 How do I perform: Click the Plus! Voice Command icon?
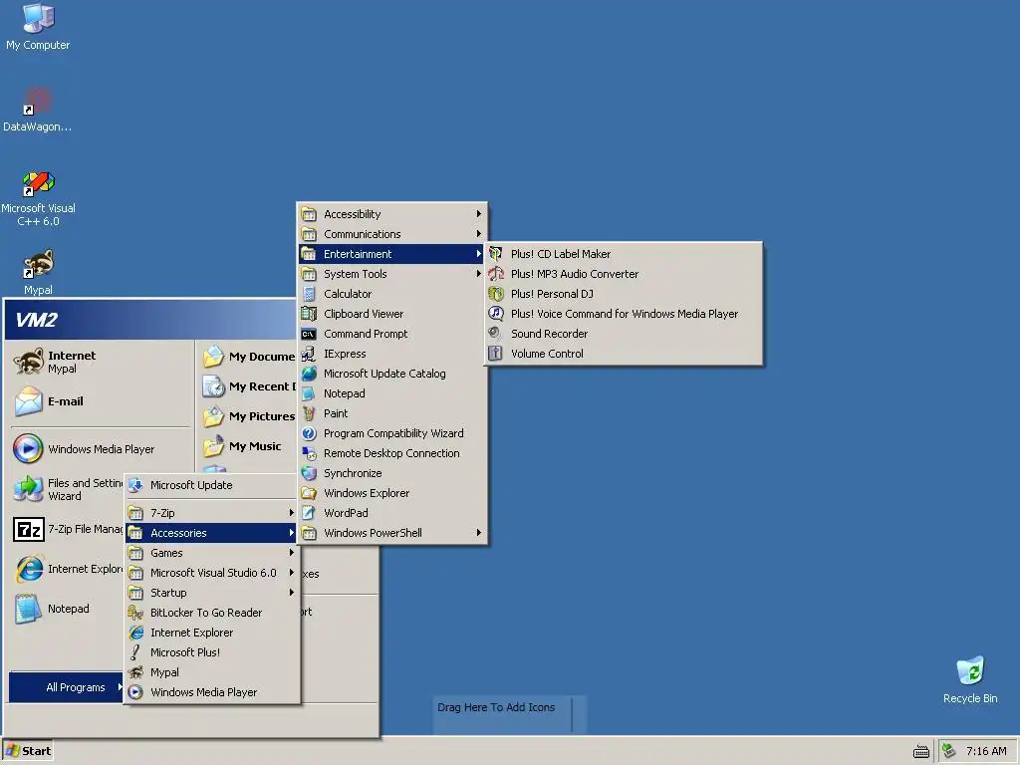point(496,314)
